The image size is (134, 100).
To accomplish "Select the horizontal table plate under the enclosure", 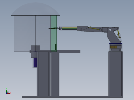I will pos(55,52).
